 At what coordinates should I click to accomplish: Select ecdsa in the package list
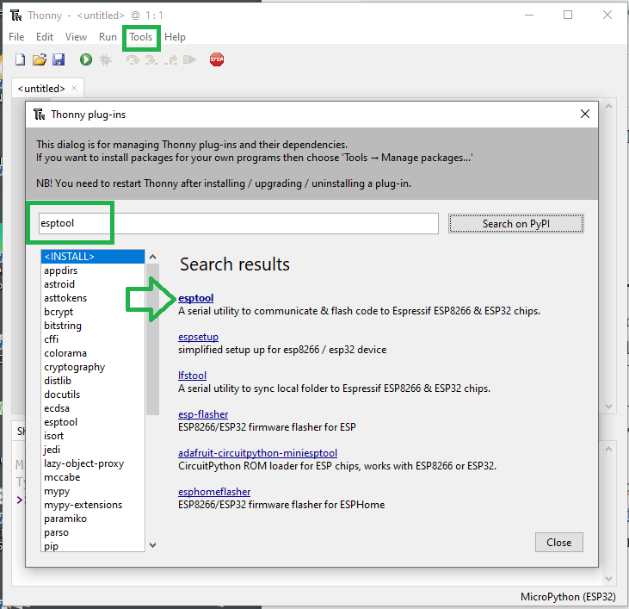[x=93, y=408]
